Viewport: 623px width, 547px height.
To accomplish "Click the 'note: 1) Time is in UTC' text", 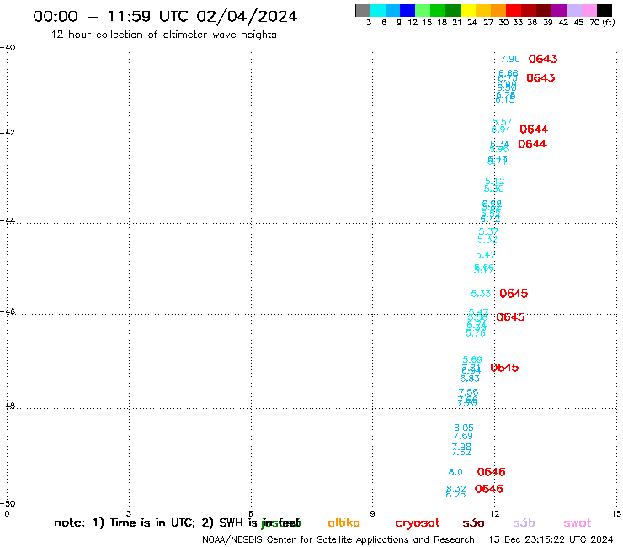I will [x=125, y=523].
